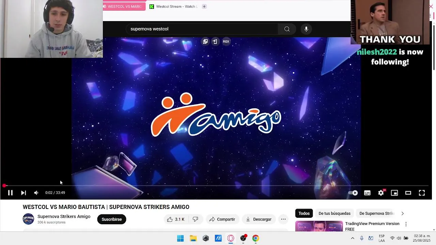Expand more filter chips with right chevron
Screen dimensions: 436x245
tap(402, 213)
